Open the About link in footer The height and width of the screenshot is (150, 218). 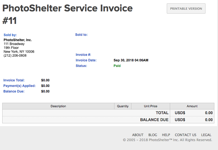point(138,135)
